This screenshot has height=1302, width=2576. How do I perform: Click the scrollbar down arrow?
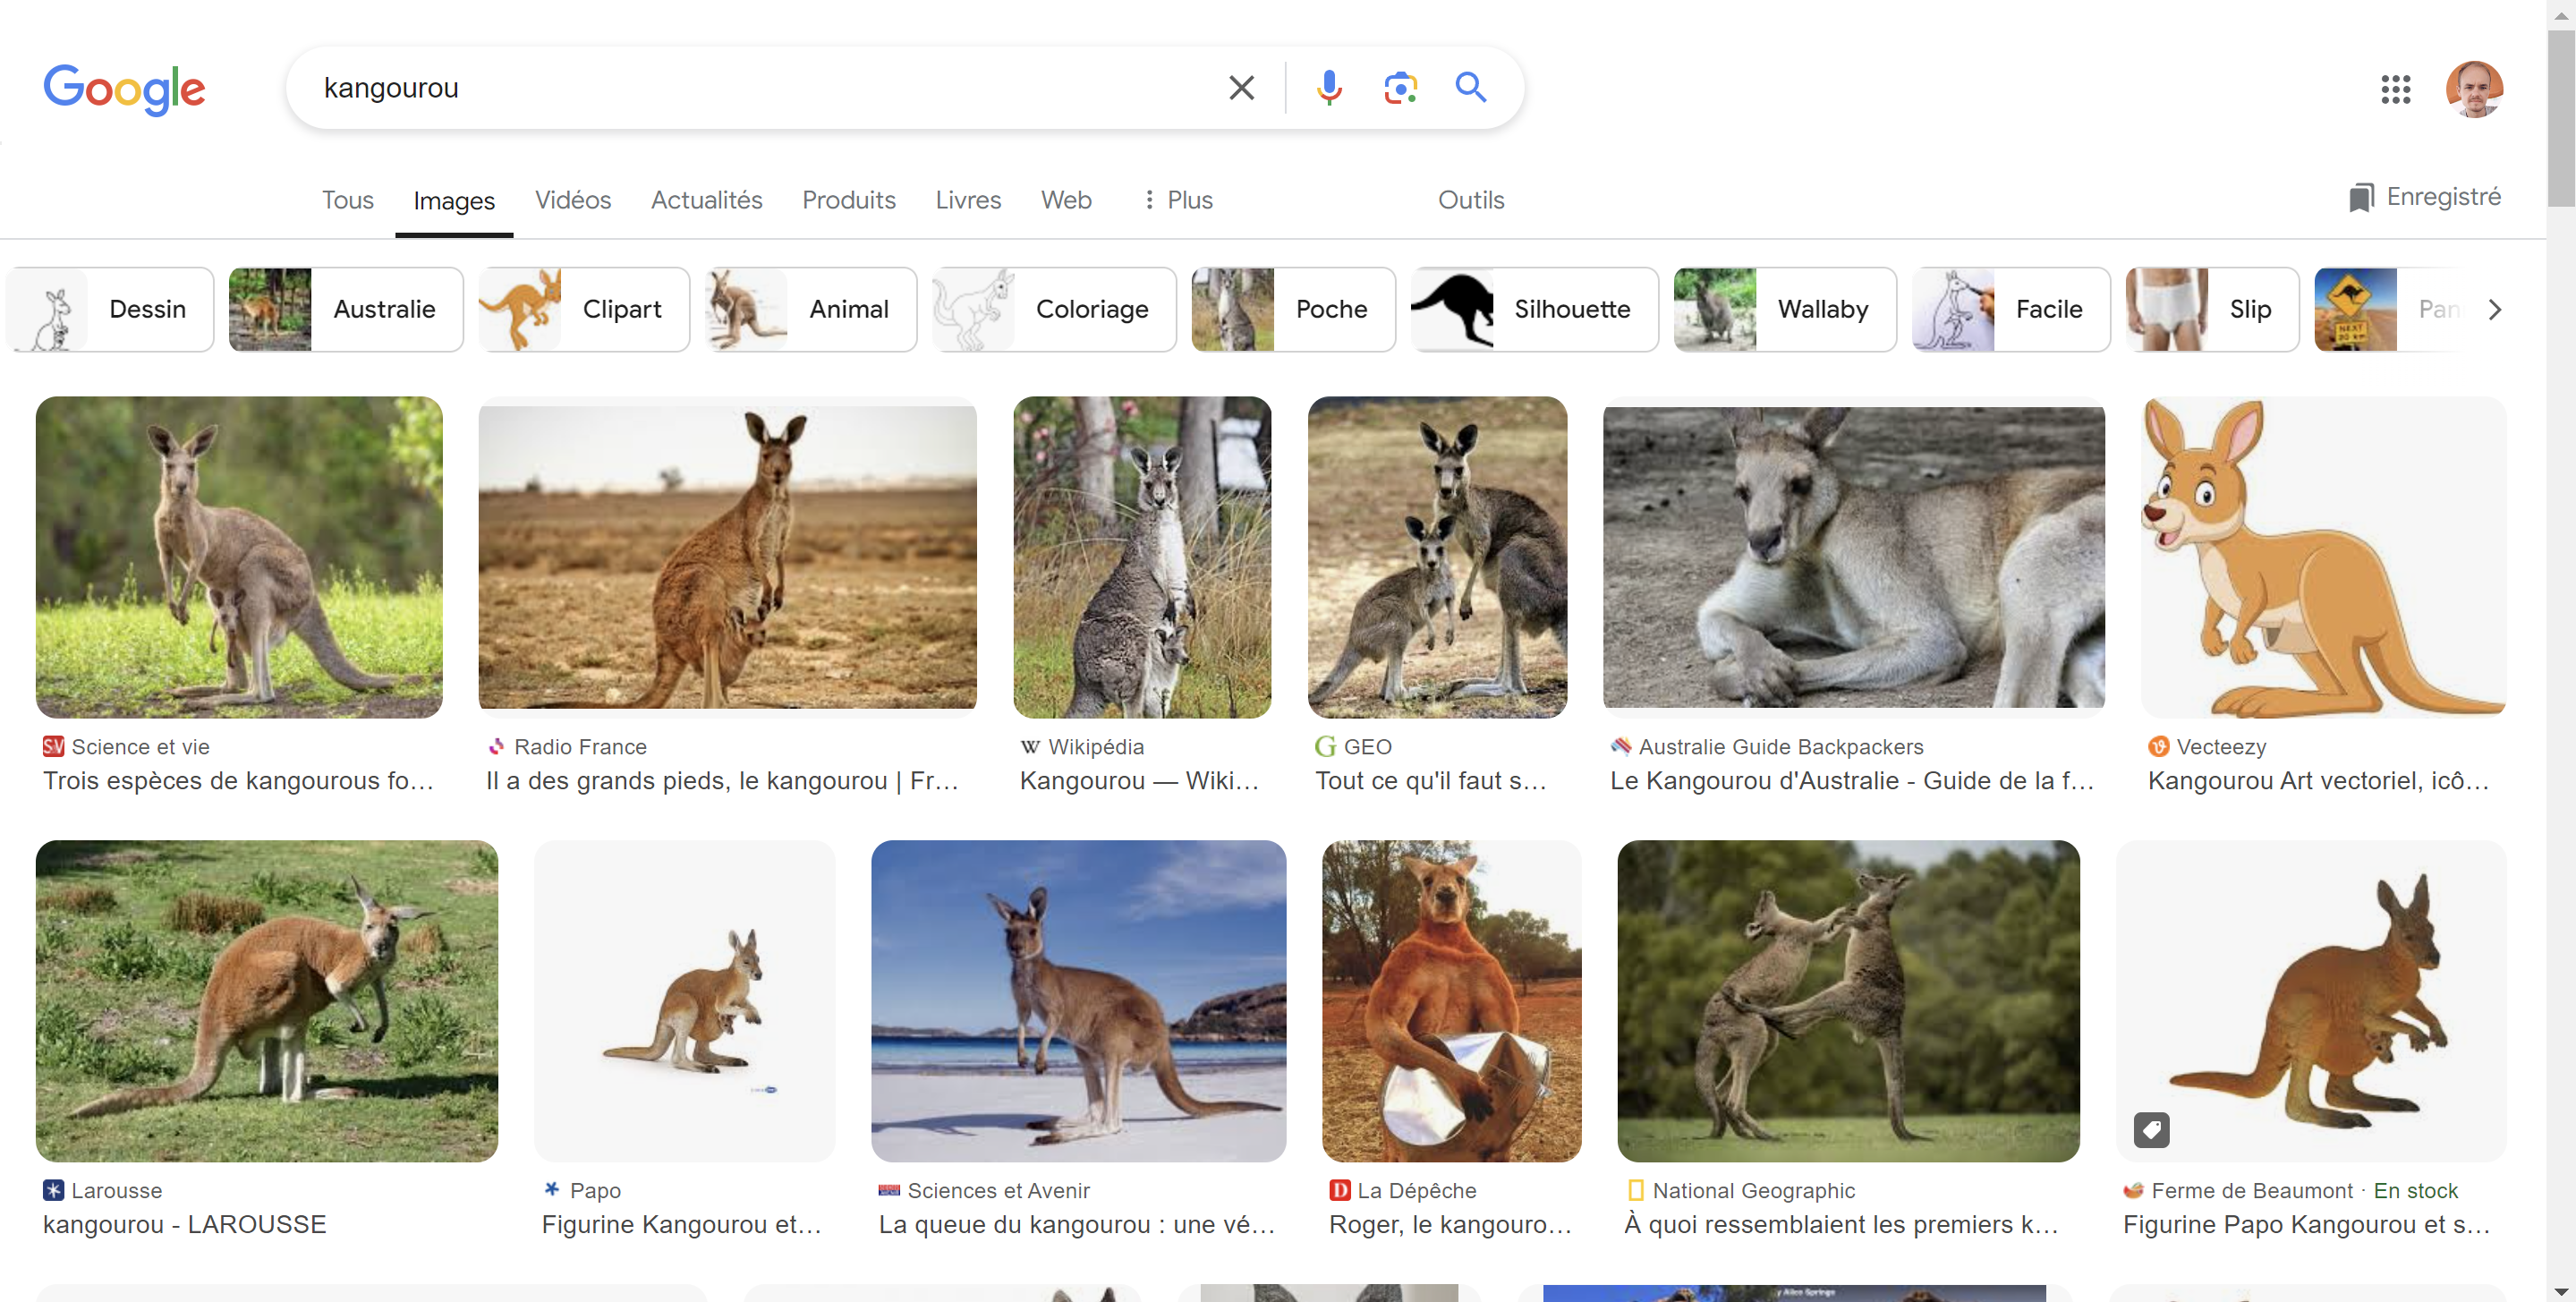(x=2561, y=1290)
